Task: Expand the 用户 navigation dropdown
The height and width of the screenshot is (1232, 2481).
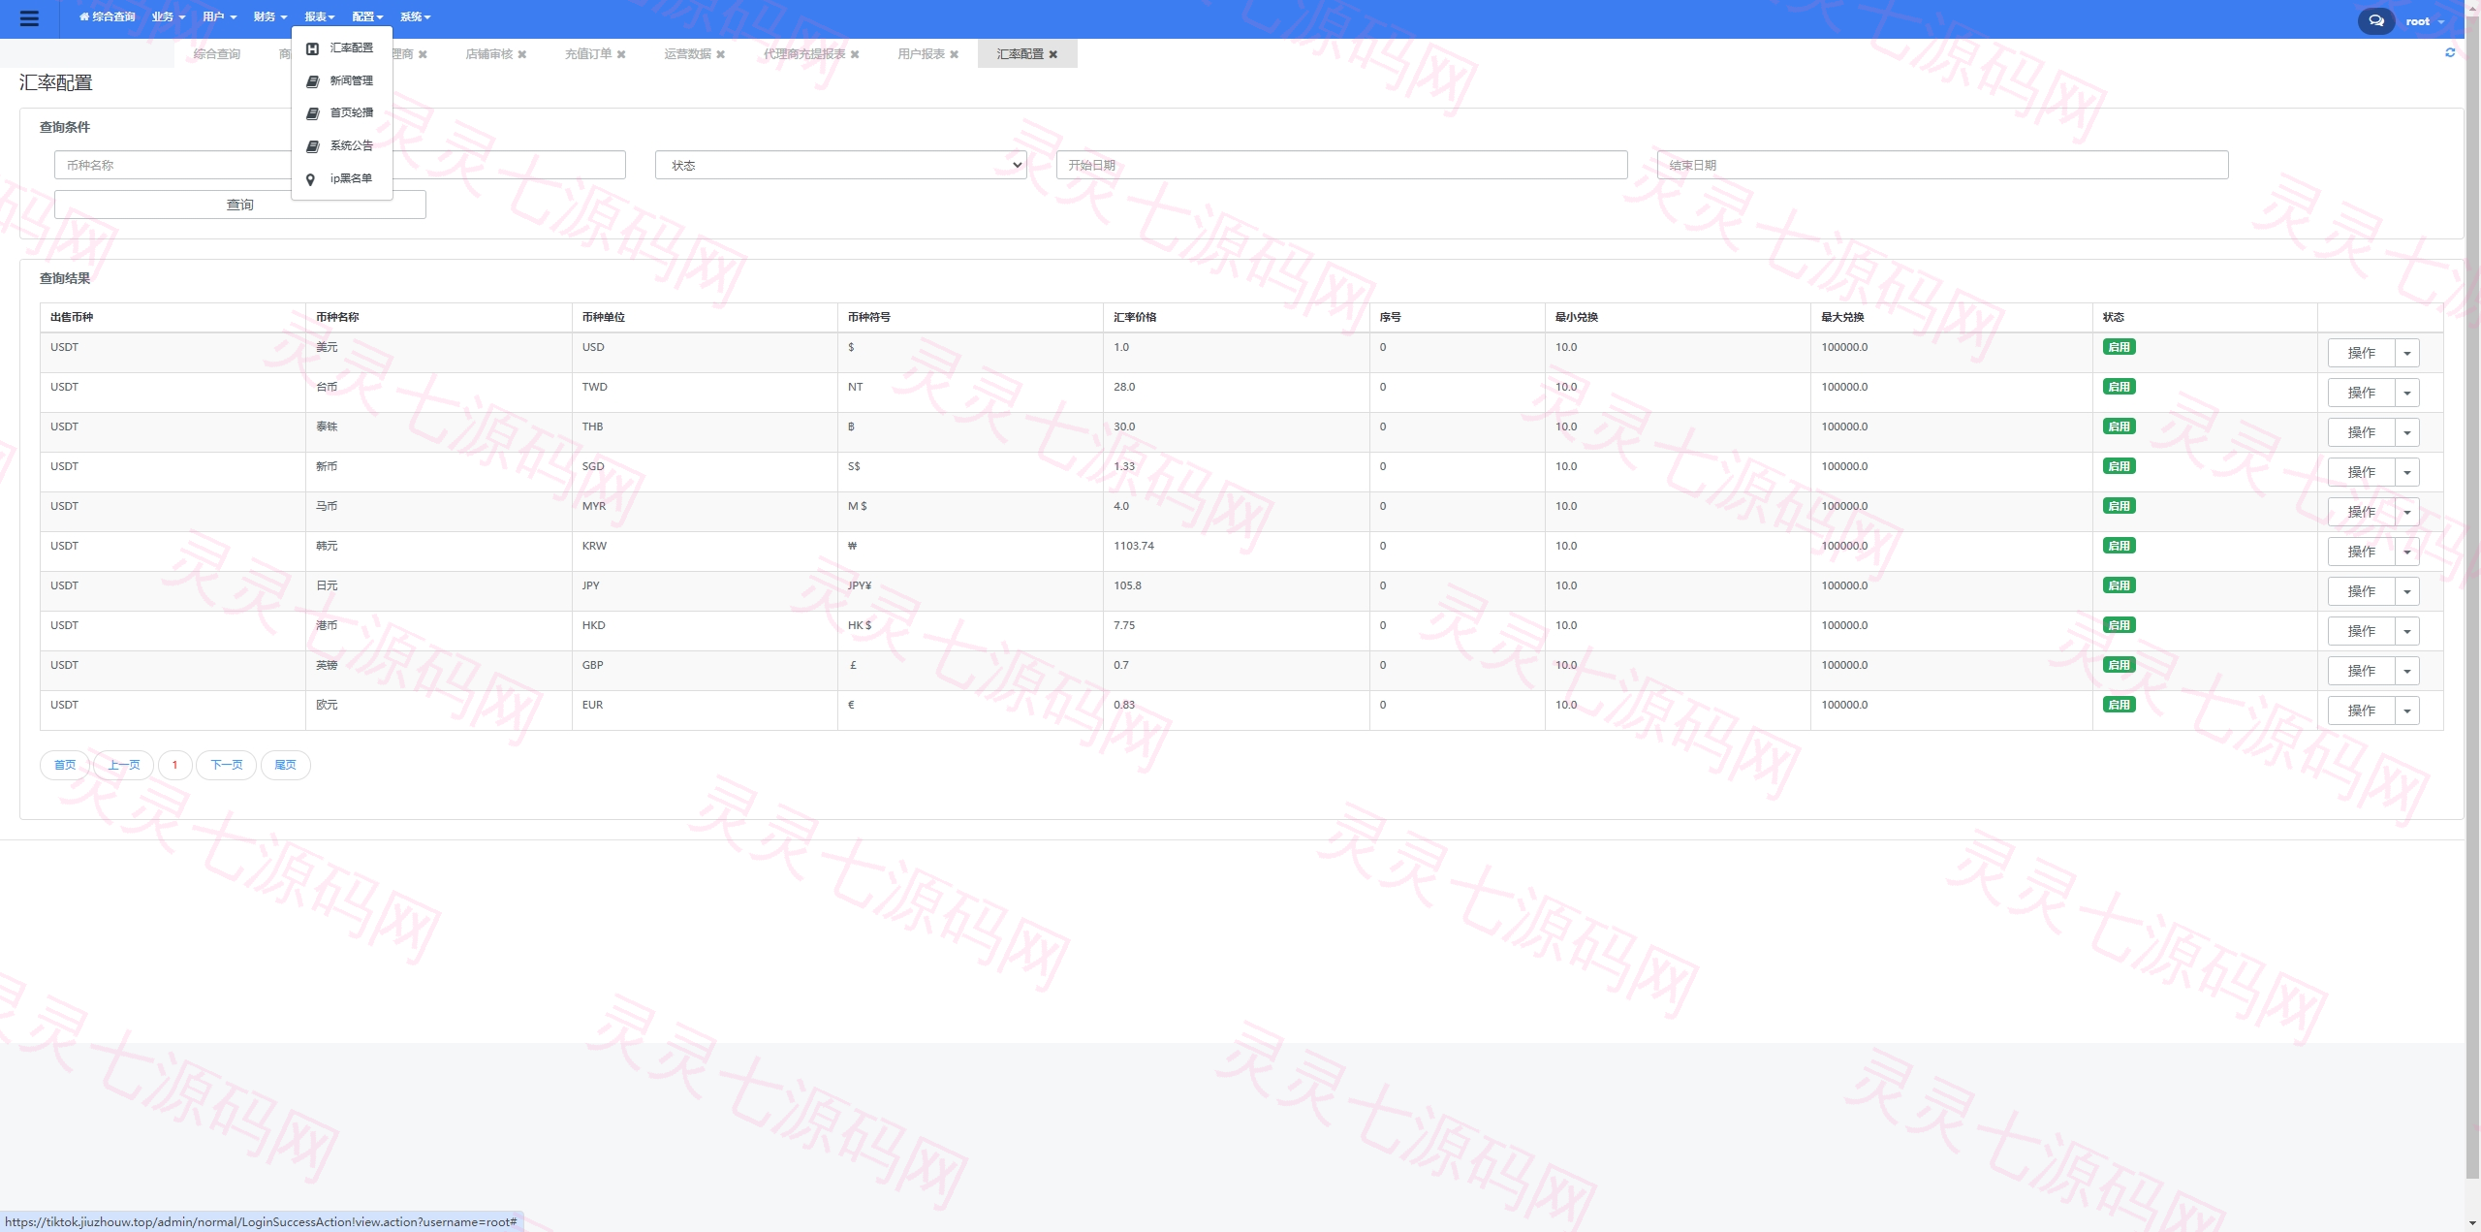Action: pyautogui.click(x=219, y=16)
